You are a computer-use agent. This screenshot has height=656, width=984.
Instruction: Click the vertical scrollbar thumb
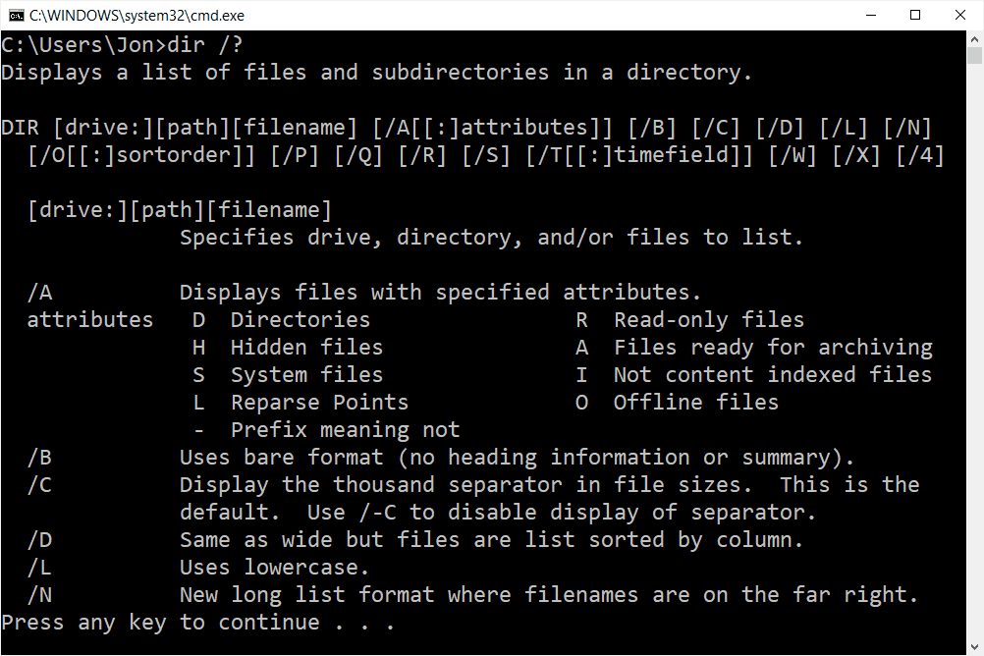click(974, 55)
